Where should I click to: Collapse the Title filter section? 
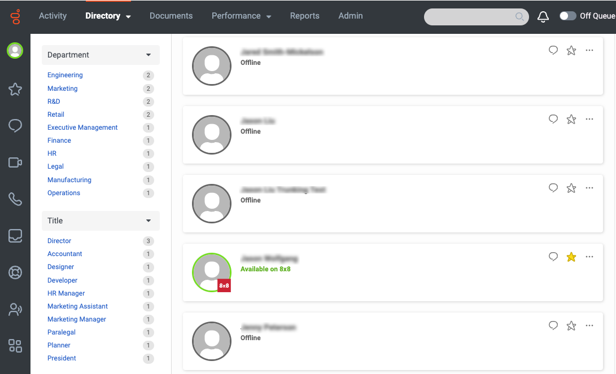[x=148, y=221]
